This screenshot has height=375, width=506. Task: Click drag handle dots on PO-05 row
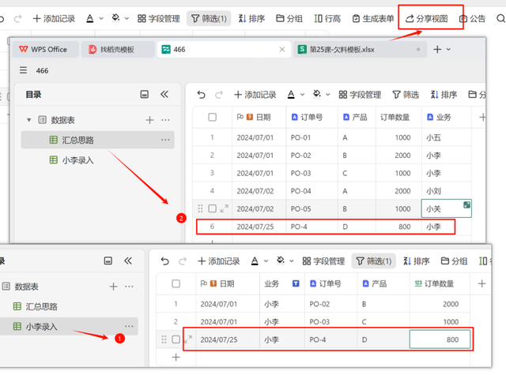[x=200, y=208]
